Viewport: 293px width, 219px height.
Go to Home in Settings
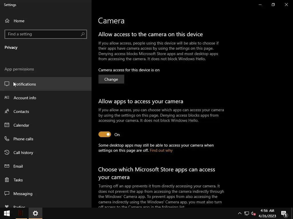click(x=46, y=21)
